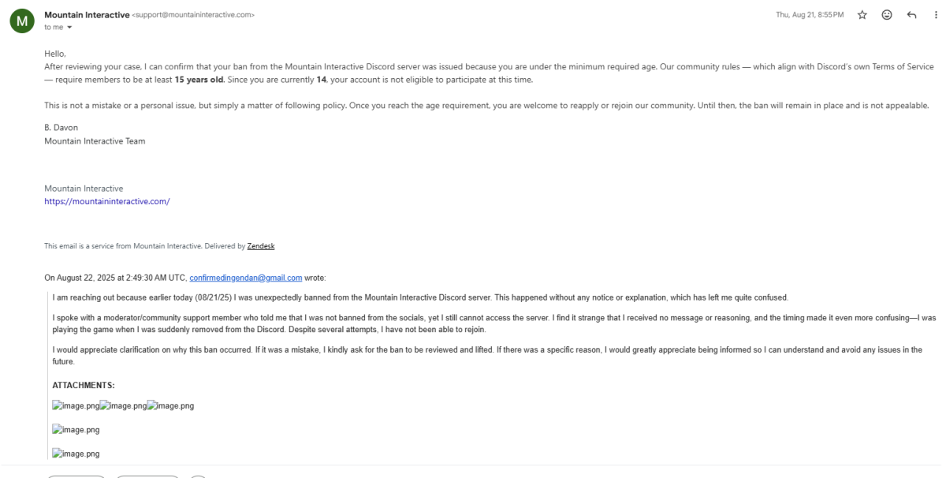Expand the "to me" recipient details
The image size is (946, 478).
[70, 26]
